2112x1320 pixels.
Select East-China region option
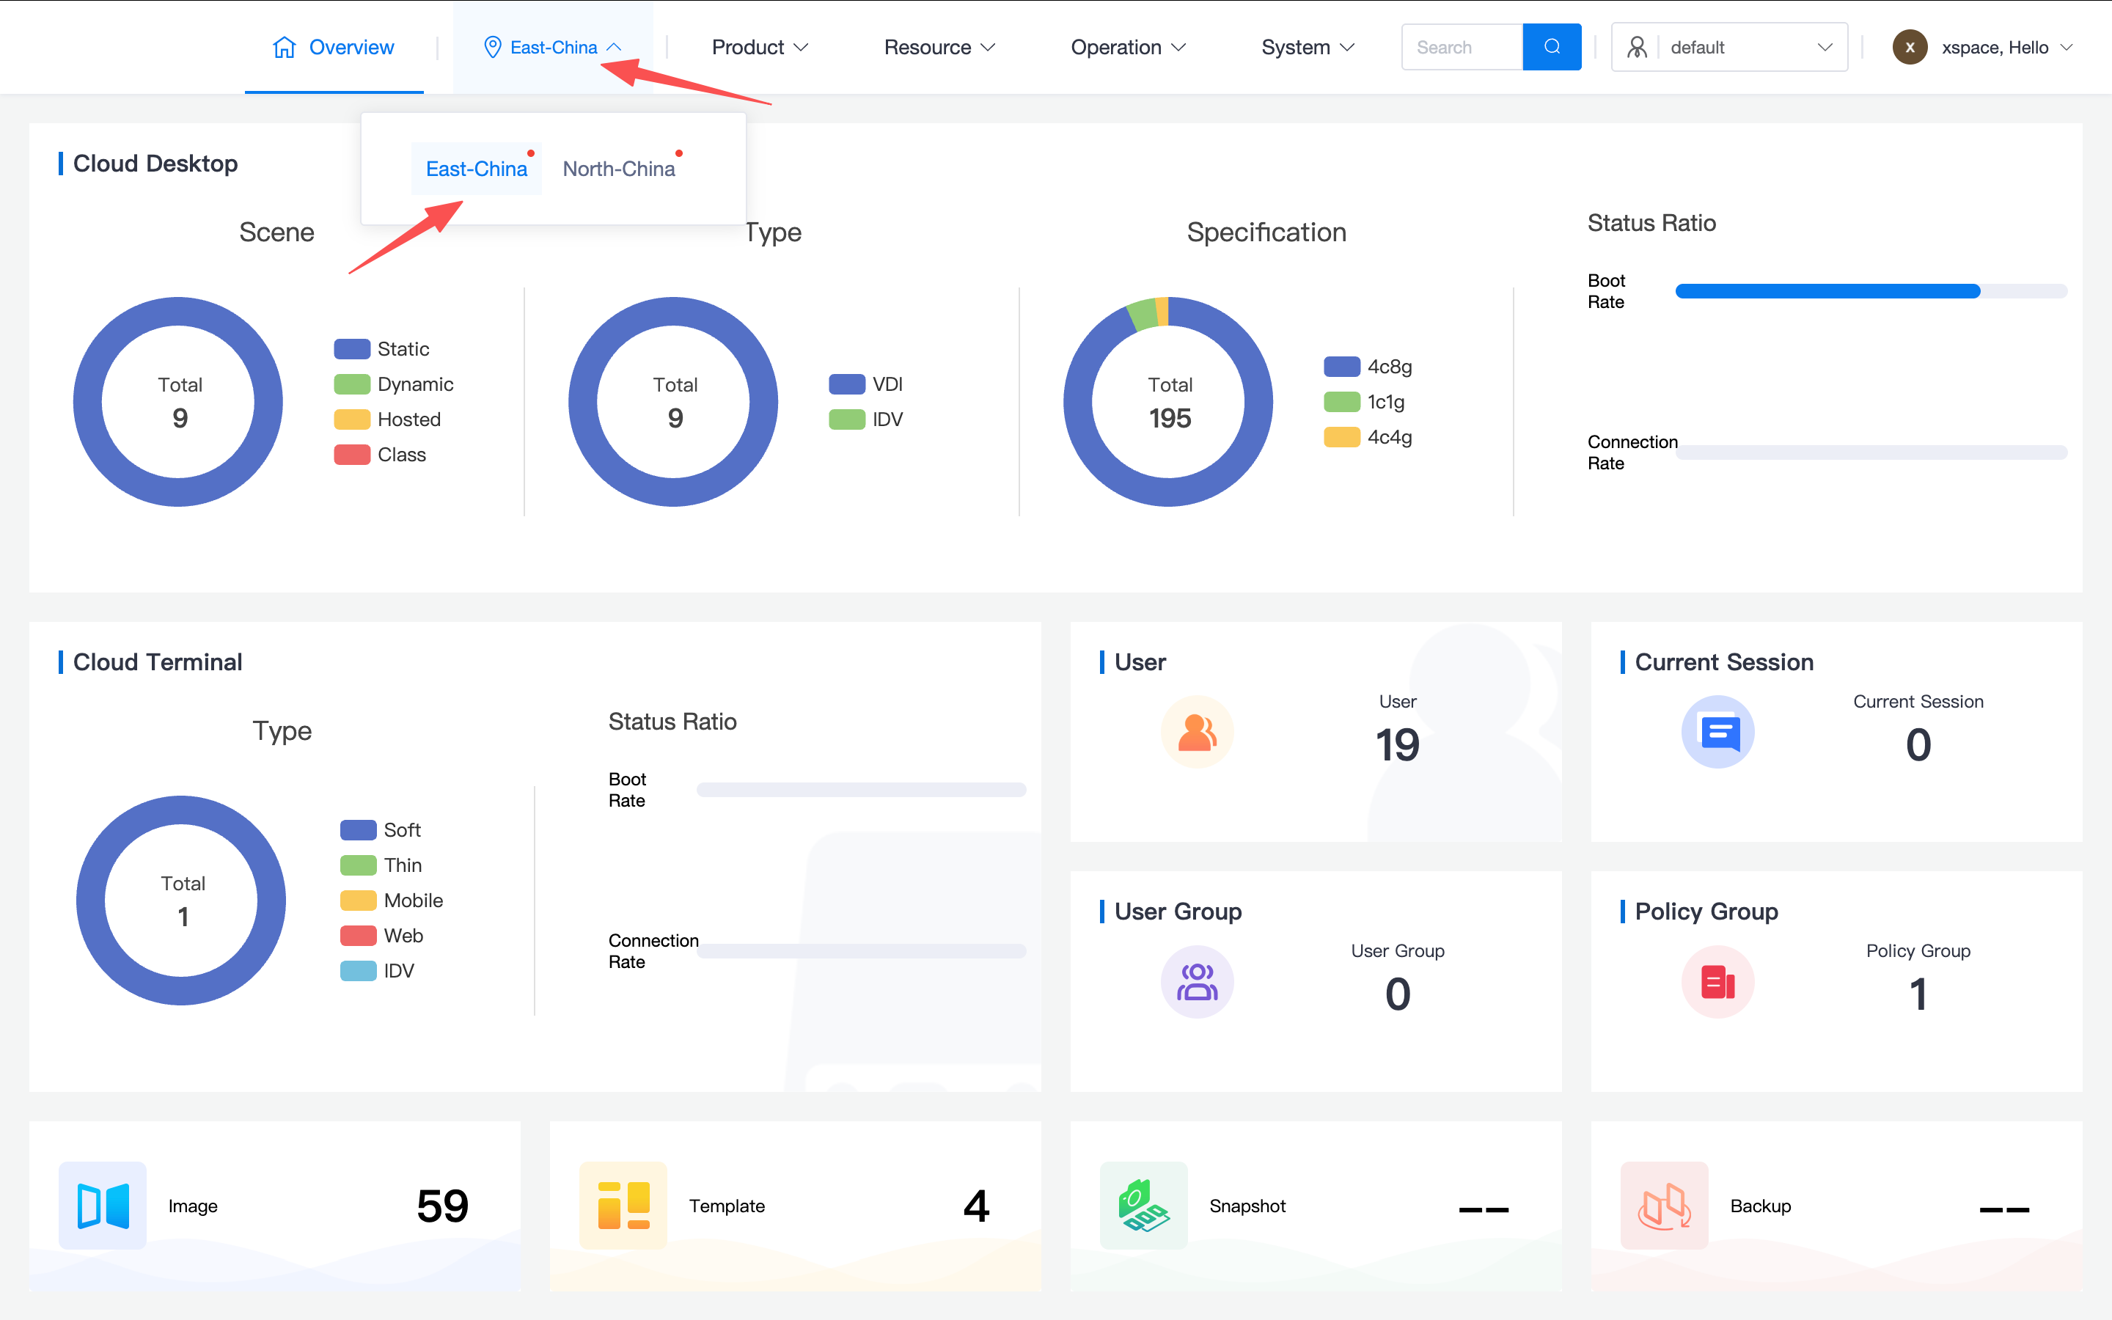477,169
